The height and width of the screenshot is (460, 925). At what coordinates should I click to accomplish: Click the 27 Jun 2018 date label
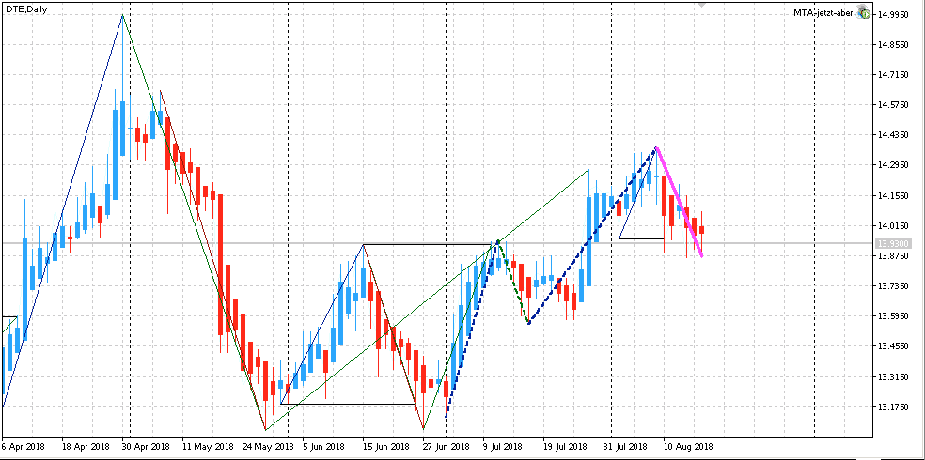coord(446,446)
